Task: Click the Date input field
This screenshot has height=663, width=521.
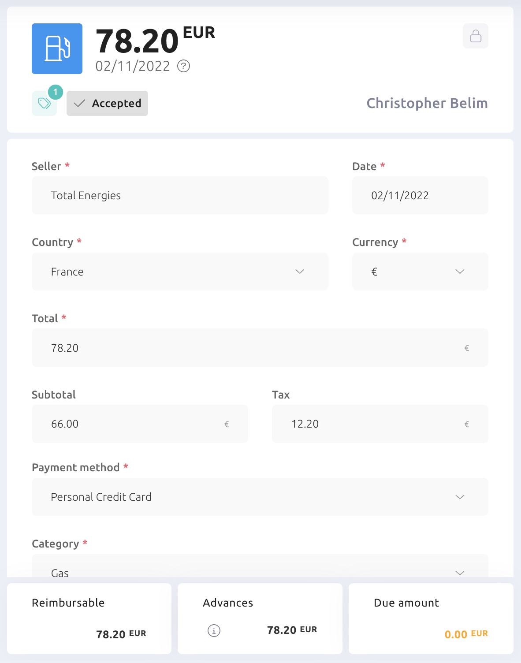Action: pyautogui.click(x=420, y=195)
